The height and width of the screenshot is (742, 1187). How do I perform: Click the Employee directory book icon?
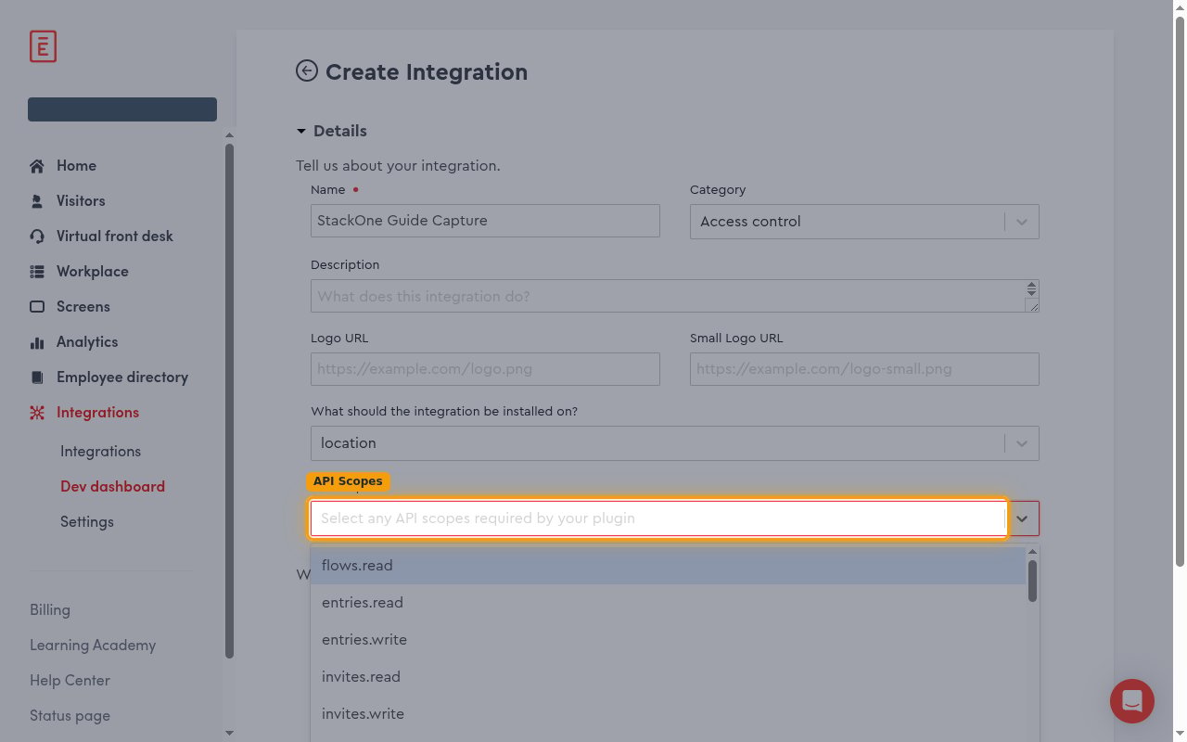[x=37, y=377]
